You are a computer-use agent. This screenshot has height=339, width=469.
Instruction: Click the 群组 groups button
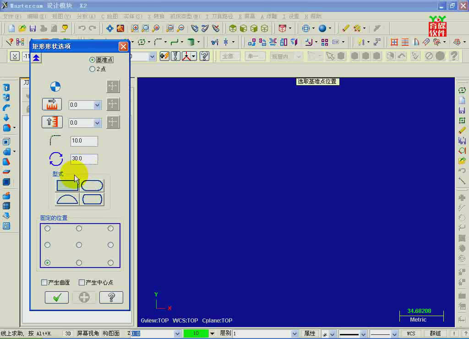tap(435, 334)
